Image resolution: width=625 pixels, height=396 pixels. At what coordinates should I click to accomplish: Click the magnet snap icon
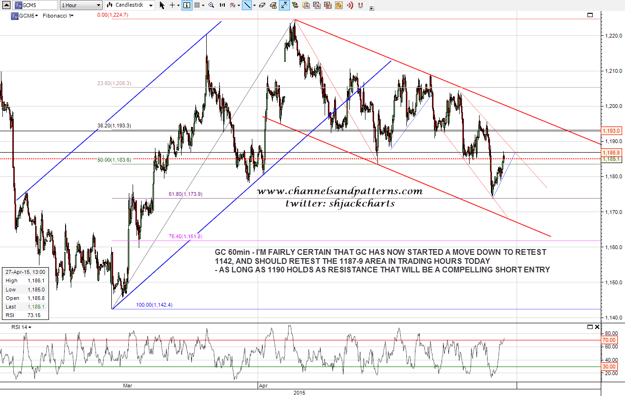pos(360,5)
